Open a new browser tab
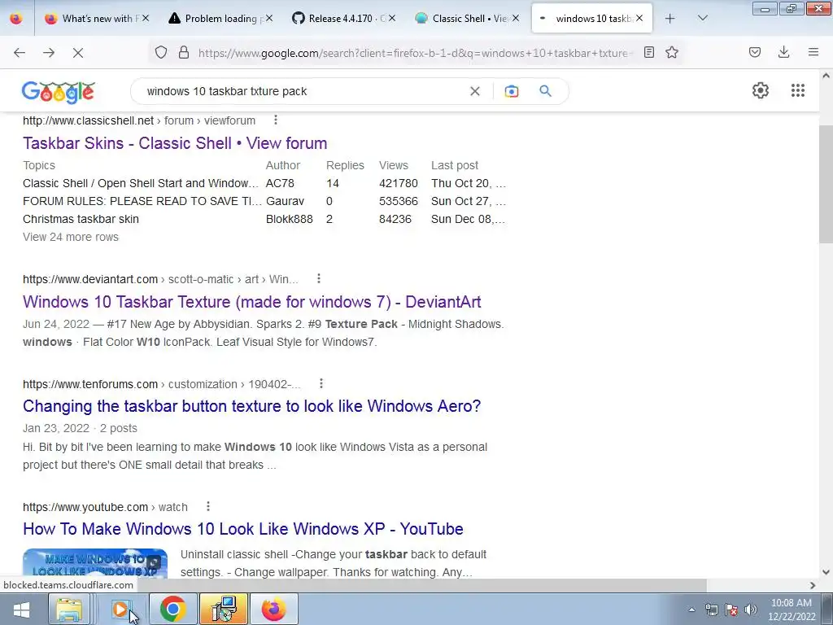The image size is (833, 625). click(x=670, y=19)
